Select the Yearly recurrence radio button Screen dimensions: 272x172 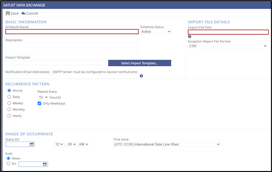coord(9,116)
